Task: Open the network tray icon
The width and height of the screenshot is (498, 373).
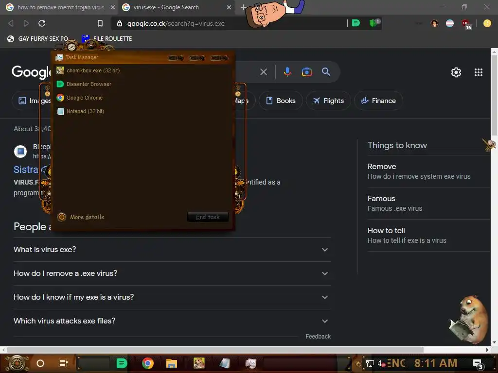Action: (x=370, y=363)
